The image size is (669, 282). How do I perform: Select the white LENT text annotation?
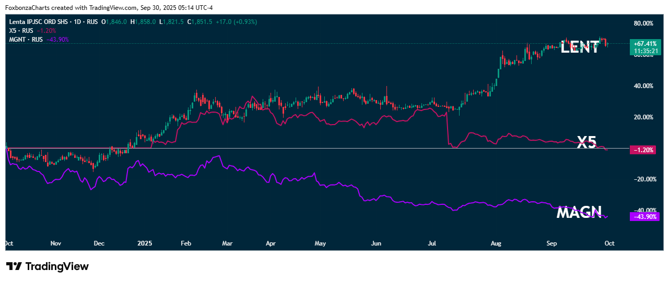(580, 48)
